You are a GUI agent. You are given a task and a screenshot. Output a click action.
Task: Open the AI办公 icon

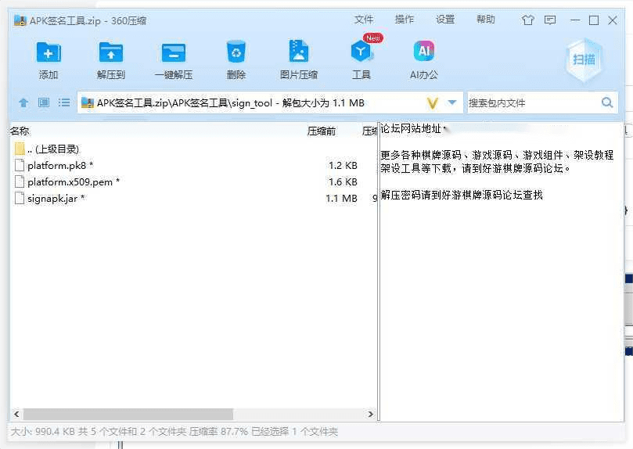(x=424, y=51)
